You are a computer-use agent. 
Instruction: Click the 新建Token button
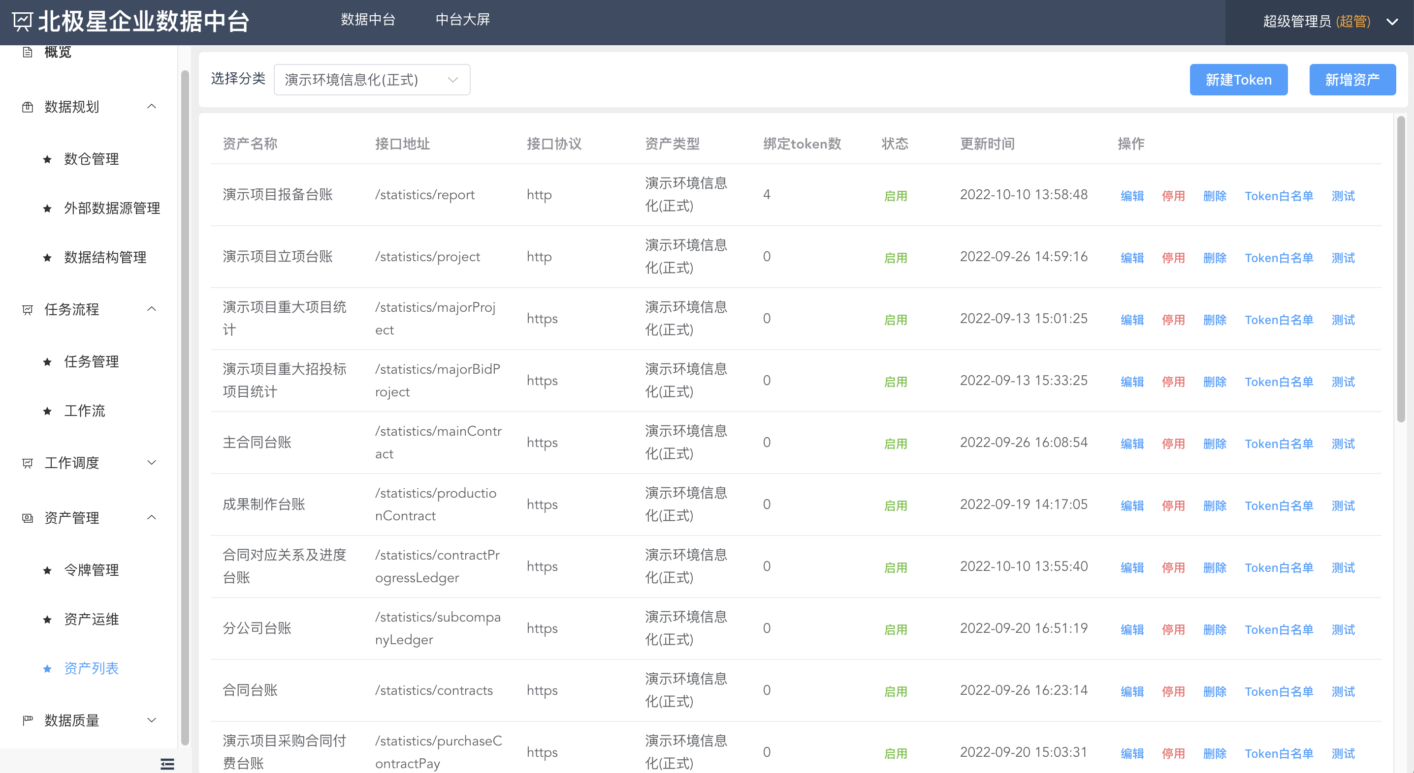tap(1238, 80)
